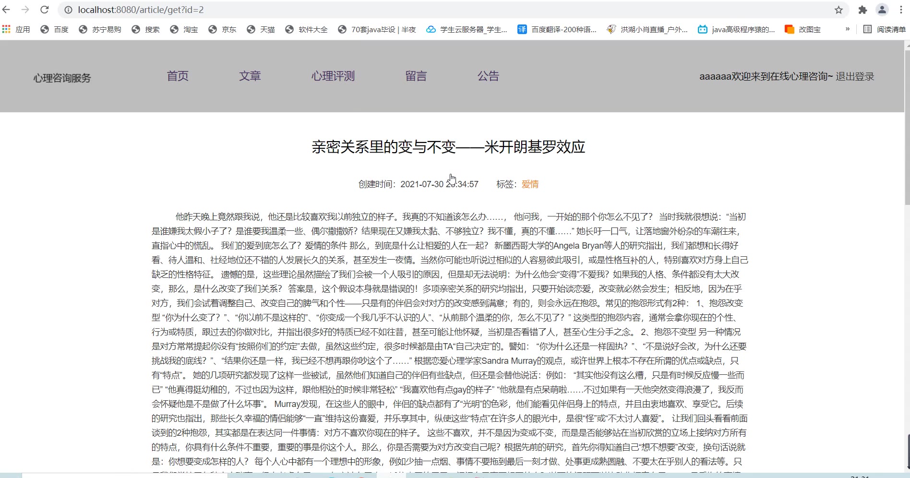The height and width of the screenshot is (478, 910).
Task: Click the browser reload icon
Action: coord(44,10)
